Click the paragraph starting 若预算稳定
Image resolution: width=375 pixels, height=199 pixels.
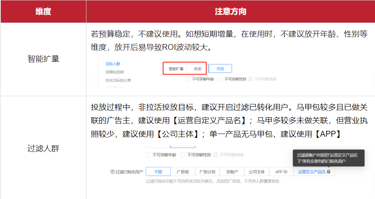click(229, 41)
